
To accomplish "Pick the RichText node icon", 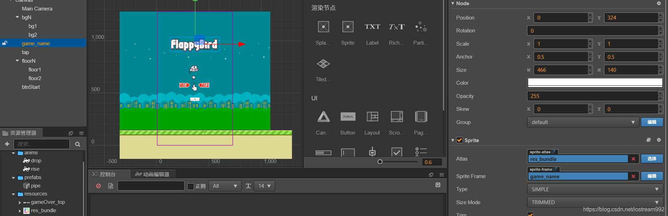I will click(397, 27).
